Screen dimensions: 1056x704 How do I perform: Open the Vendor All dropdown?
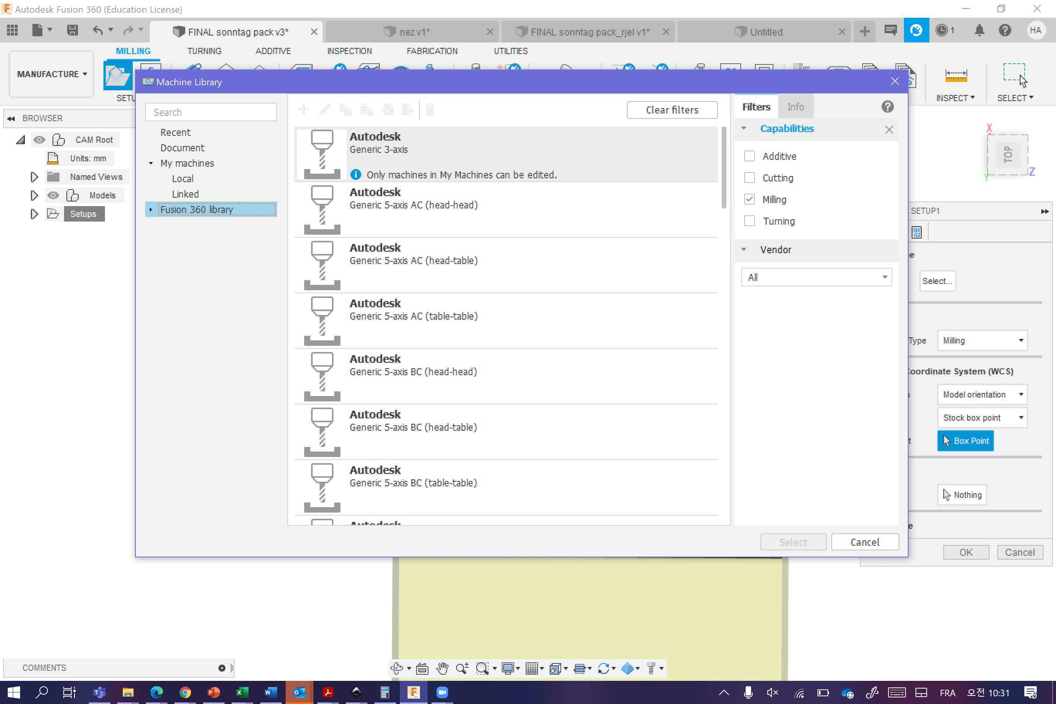pos(816,278)
